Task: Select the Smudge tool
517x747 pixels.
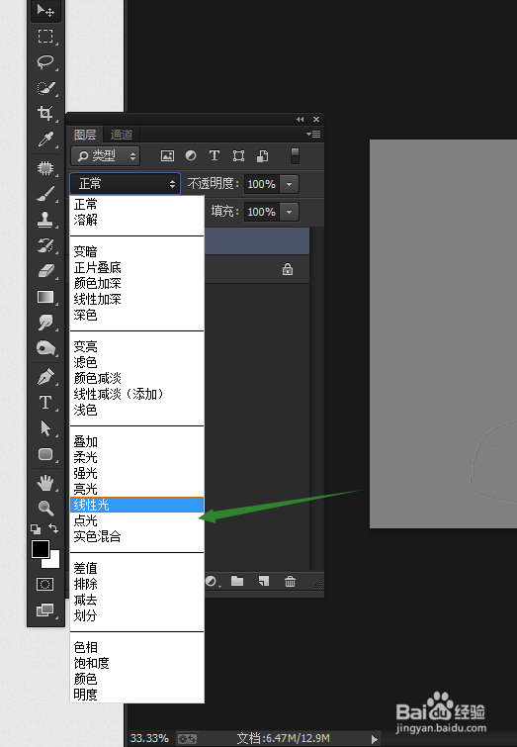Action: 45,323
